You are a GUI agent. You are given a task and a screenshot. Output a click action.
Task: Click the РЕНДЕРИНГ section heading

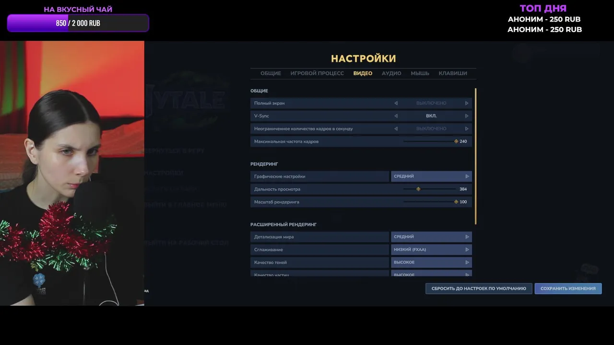point(264,164)
